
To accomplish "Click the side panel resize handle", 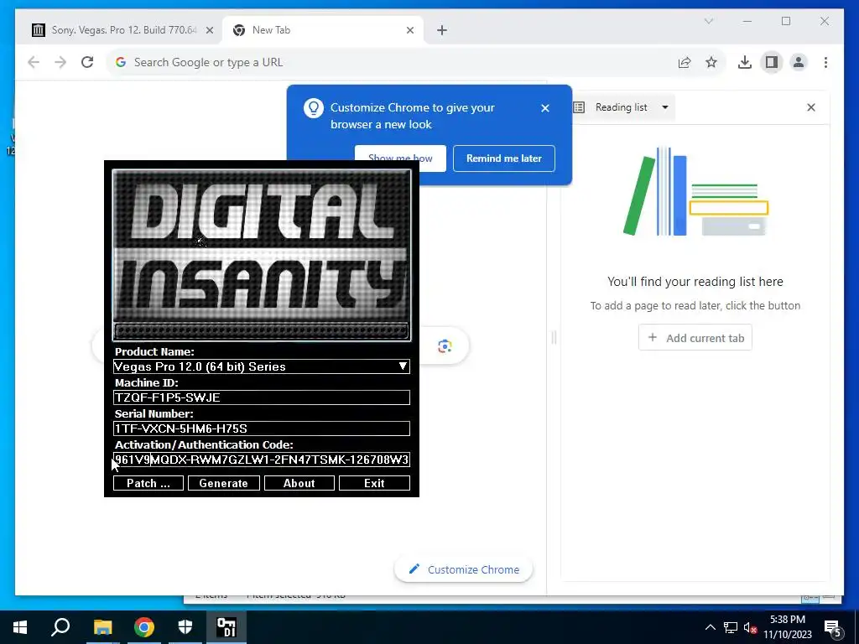I will [x=554, y=338].
